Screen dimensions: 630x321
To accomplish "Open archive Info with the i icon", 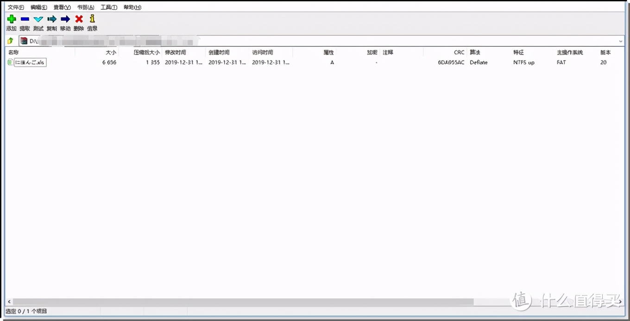I will click(x=92, y=19).
